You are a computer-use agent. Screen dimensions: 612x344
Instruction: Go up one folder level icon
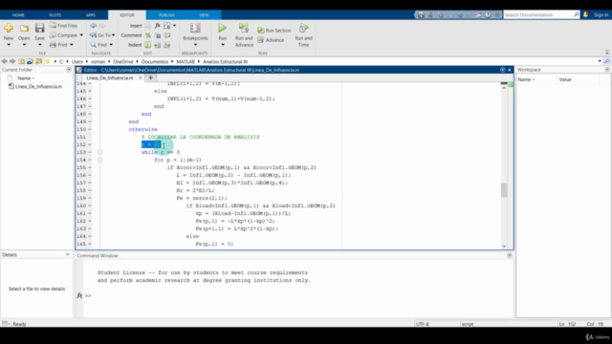coord(21,61)
